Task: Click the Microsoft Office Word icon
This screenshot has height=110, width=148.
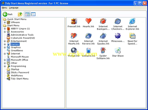Action: coord(8,60)
